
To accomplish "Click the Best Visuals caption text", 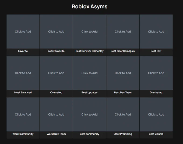I will click(x=156, y=134).
